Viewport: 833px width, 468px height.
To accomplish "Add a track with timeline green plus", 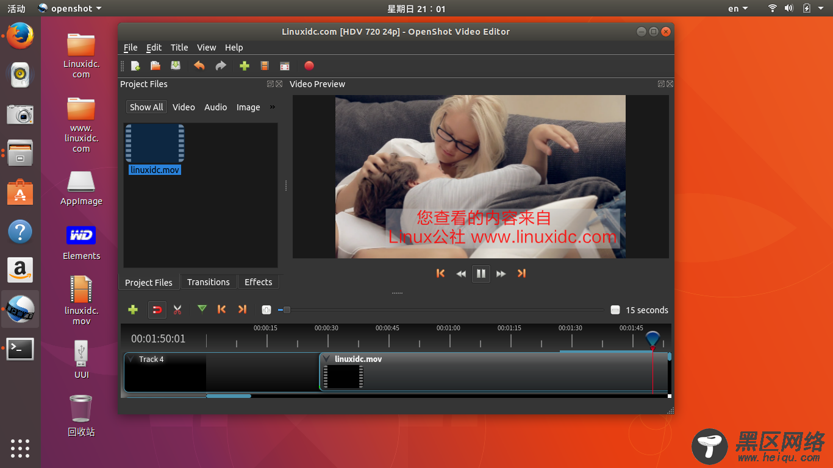I will pyautogui.click(x=133, y=310).
